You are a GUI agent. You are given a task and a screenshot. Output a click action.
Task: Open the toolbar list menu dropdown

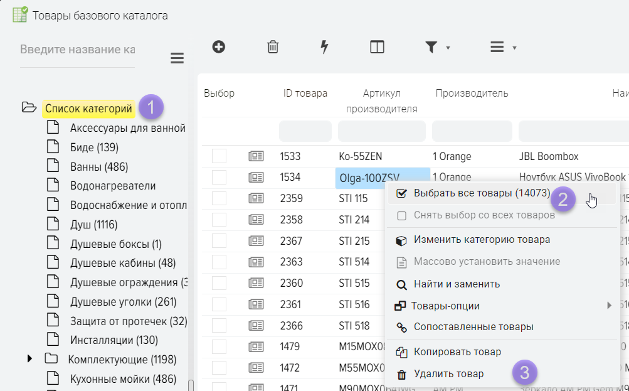(502, 48)
